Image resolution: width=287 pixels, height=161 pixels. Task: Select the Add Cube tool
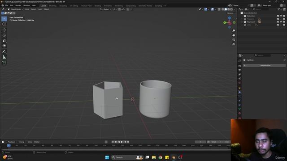[x=4, y=63]
